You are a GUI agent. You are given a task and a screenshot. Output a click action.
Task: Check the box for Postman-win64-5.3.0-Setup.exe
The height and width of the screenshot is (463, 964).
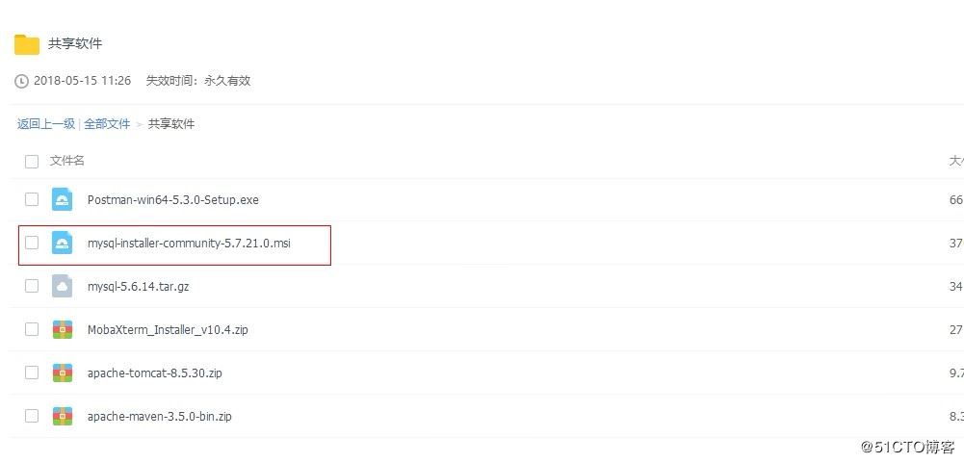32,199
